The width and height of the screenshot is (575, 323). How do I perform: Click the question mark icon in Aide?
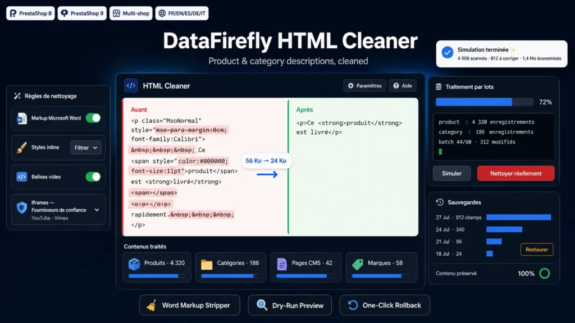(x=396, y=86)
